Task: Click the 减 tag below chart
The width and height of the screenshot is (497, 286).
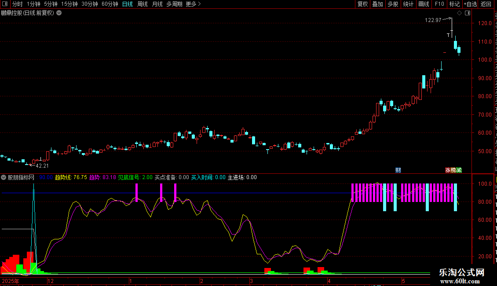Action: [x=459, y=170]
